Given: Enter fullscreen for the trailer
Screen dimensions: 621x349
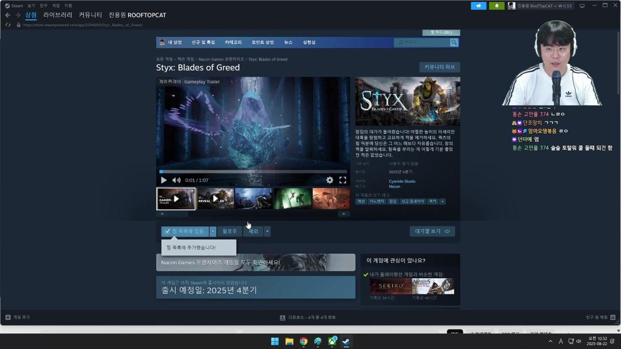Looking at the screenshot, I should tap(343, 180).
